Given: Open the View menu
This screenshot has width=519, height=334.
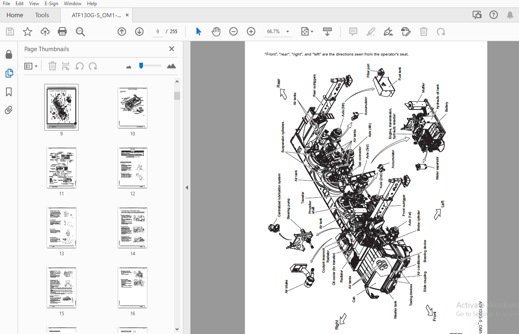Looking at the screenshot, I should (34, 4).
